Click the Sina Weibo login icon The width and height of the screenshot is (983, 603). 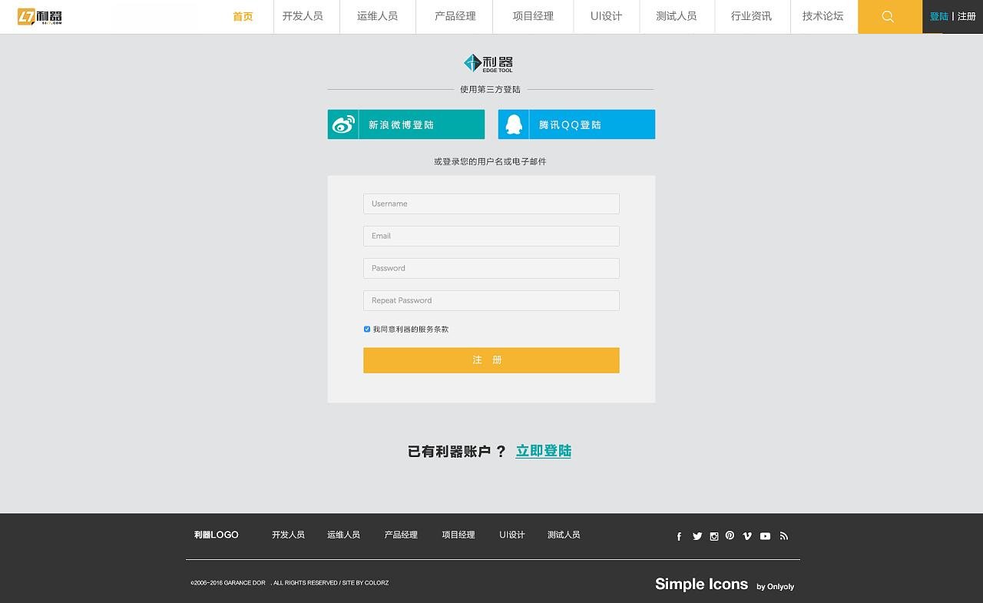tap(342, 124)
